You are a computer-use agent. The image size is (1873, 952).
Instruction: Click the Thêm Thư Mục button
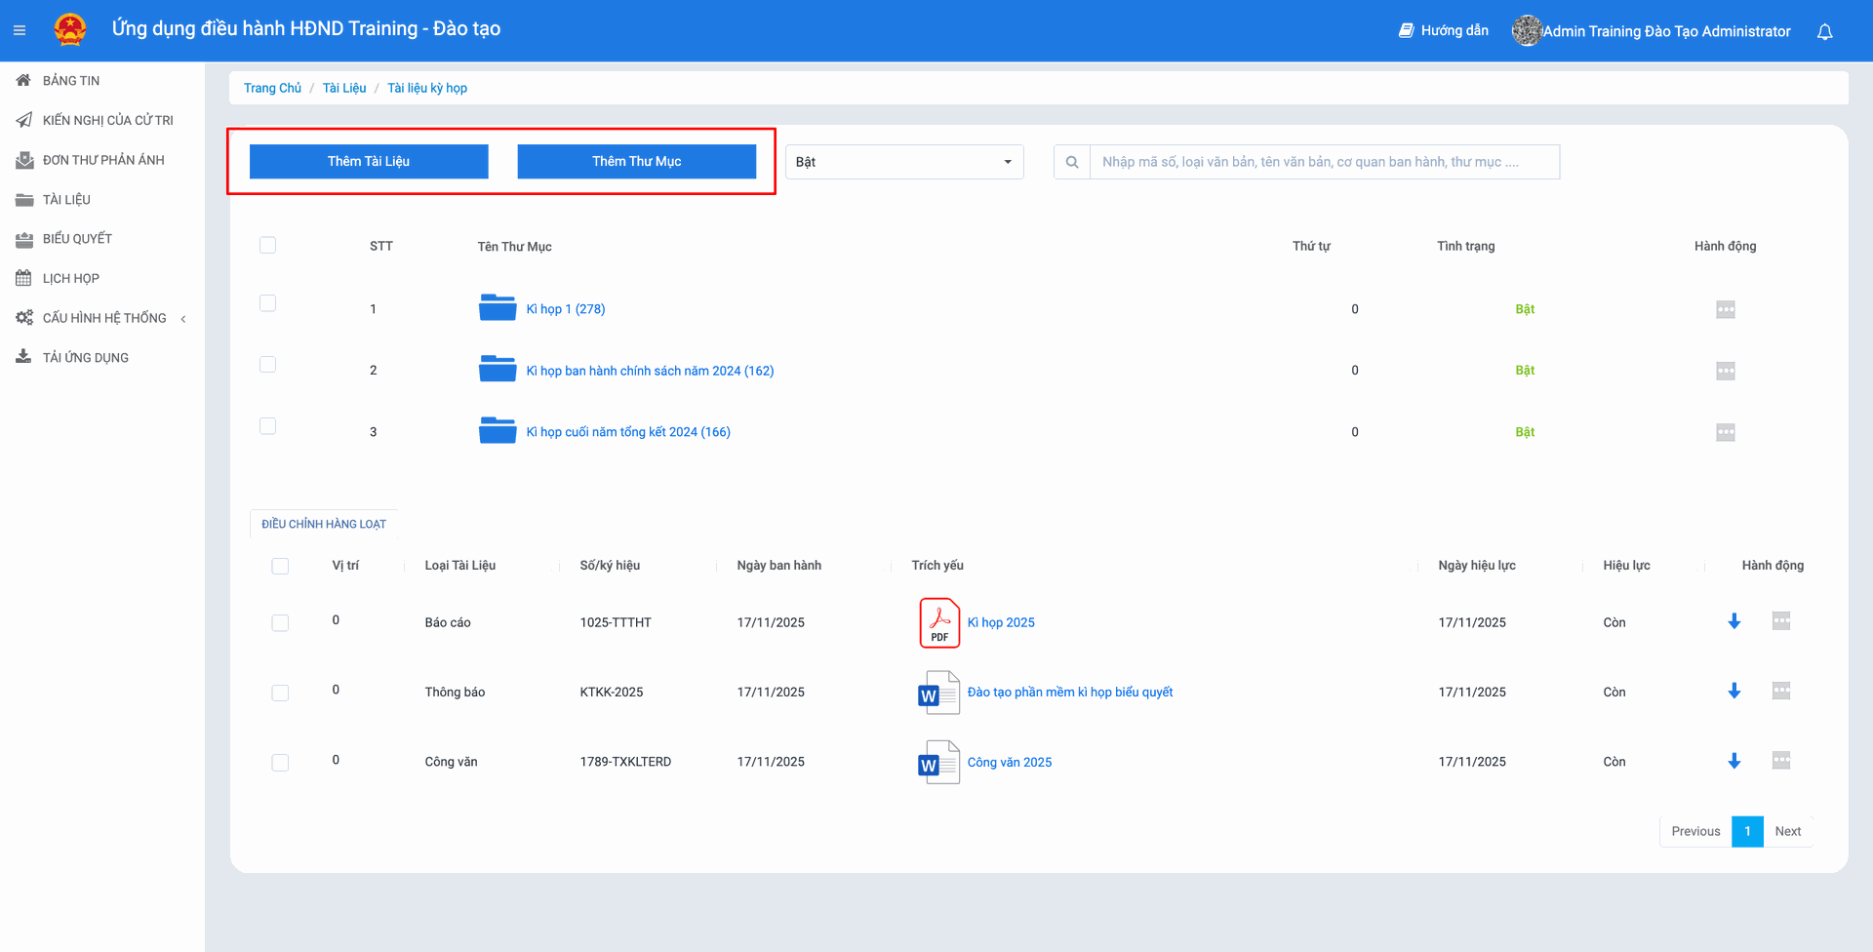coord(636,162)
